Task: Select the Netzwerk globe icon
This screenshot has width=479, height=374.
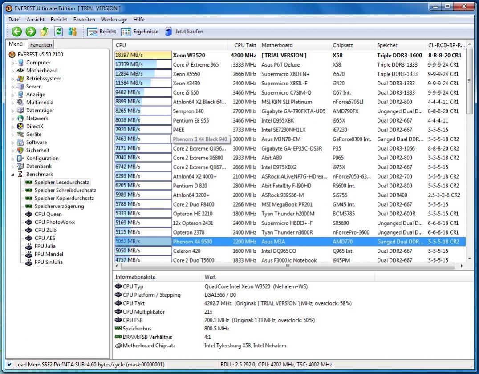Action: (x=21, y=118)
